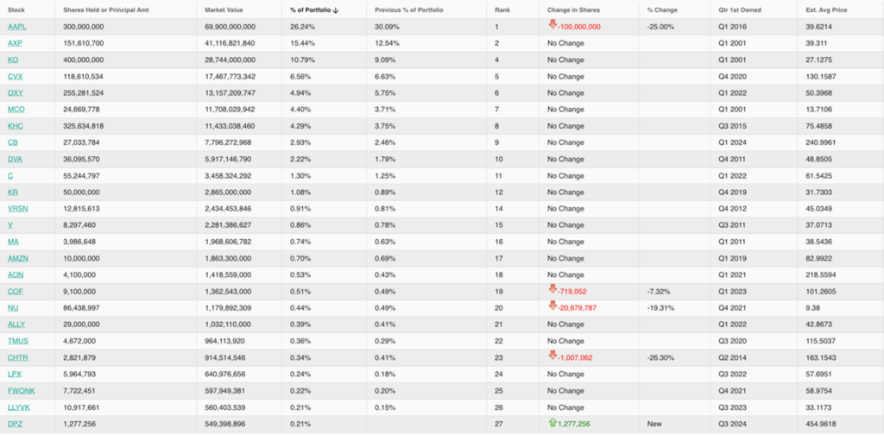Follow the KO ticker link

coord(12,60)
